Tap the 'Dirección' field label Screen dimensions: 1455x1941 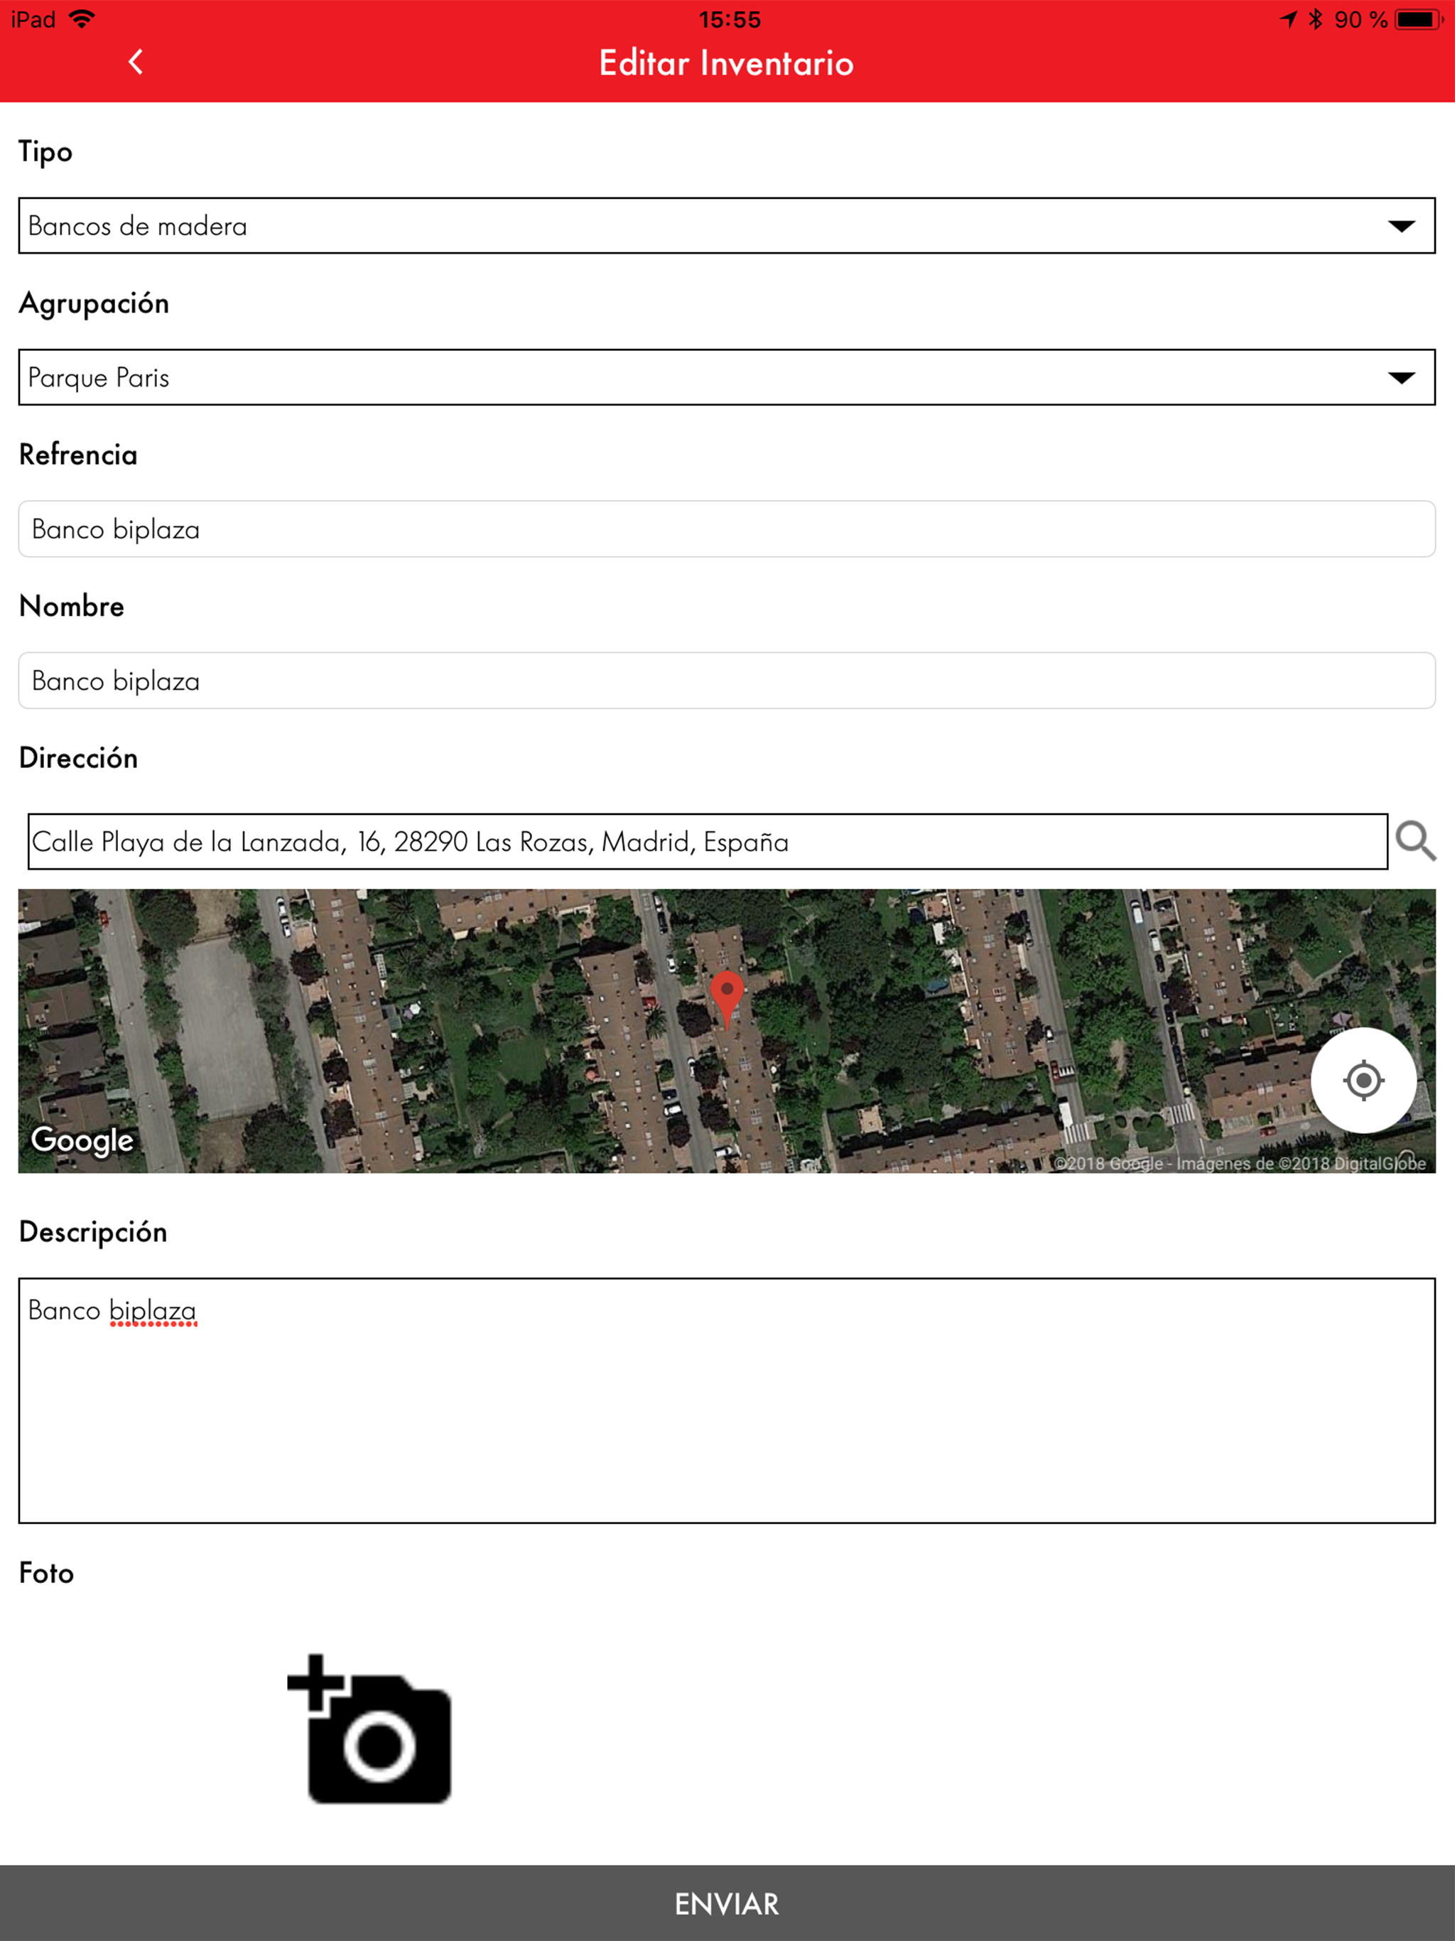click(x=78, y=758)
